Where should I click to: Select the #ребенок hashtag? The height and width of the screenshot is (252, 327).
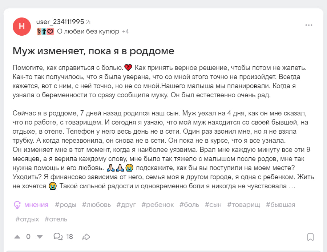158,205
